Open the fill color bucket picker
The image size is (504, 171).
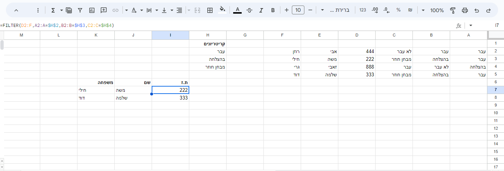pyautogui.click(x=222, y=10)
